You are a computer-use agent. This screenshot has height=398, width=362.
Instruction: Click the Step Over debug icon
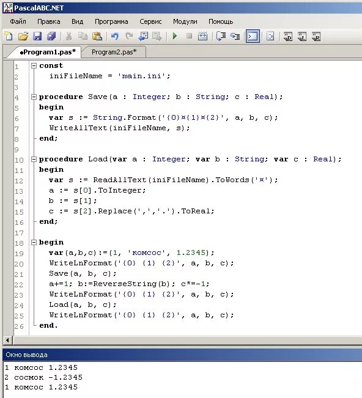click(221, 36)
